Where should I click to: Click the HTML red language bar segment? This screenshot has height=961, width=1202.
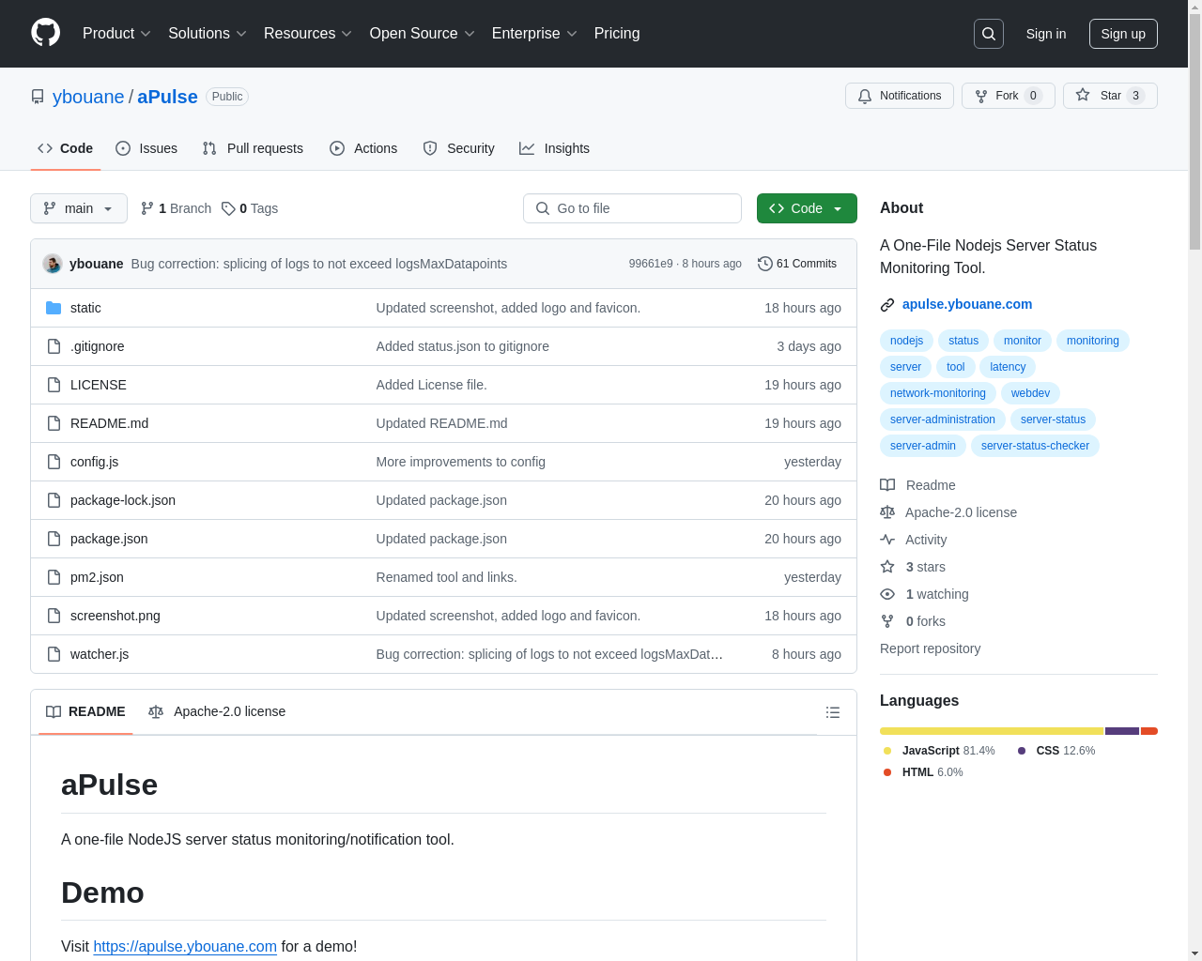click(1149, 731)
